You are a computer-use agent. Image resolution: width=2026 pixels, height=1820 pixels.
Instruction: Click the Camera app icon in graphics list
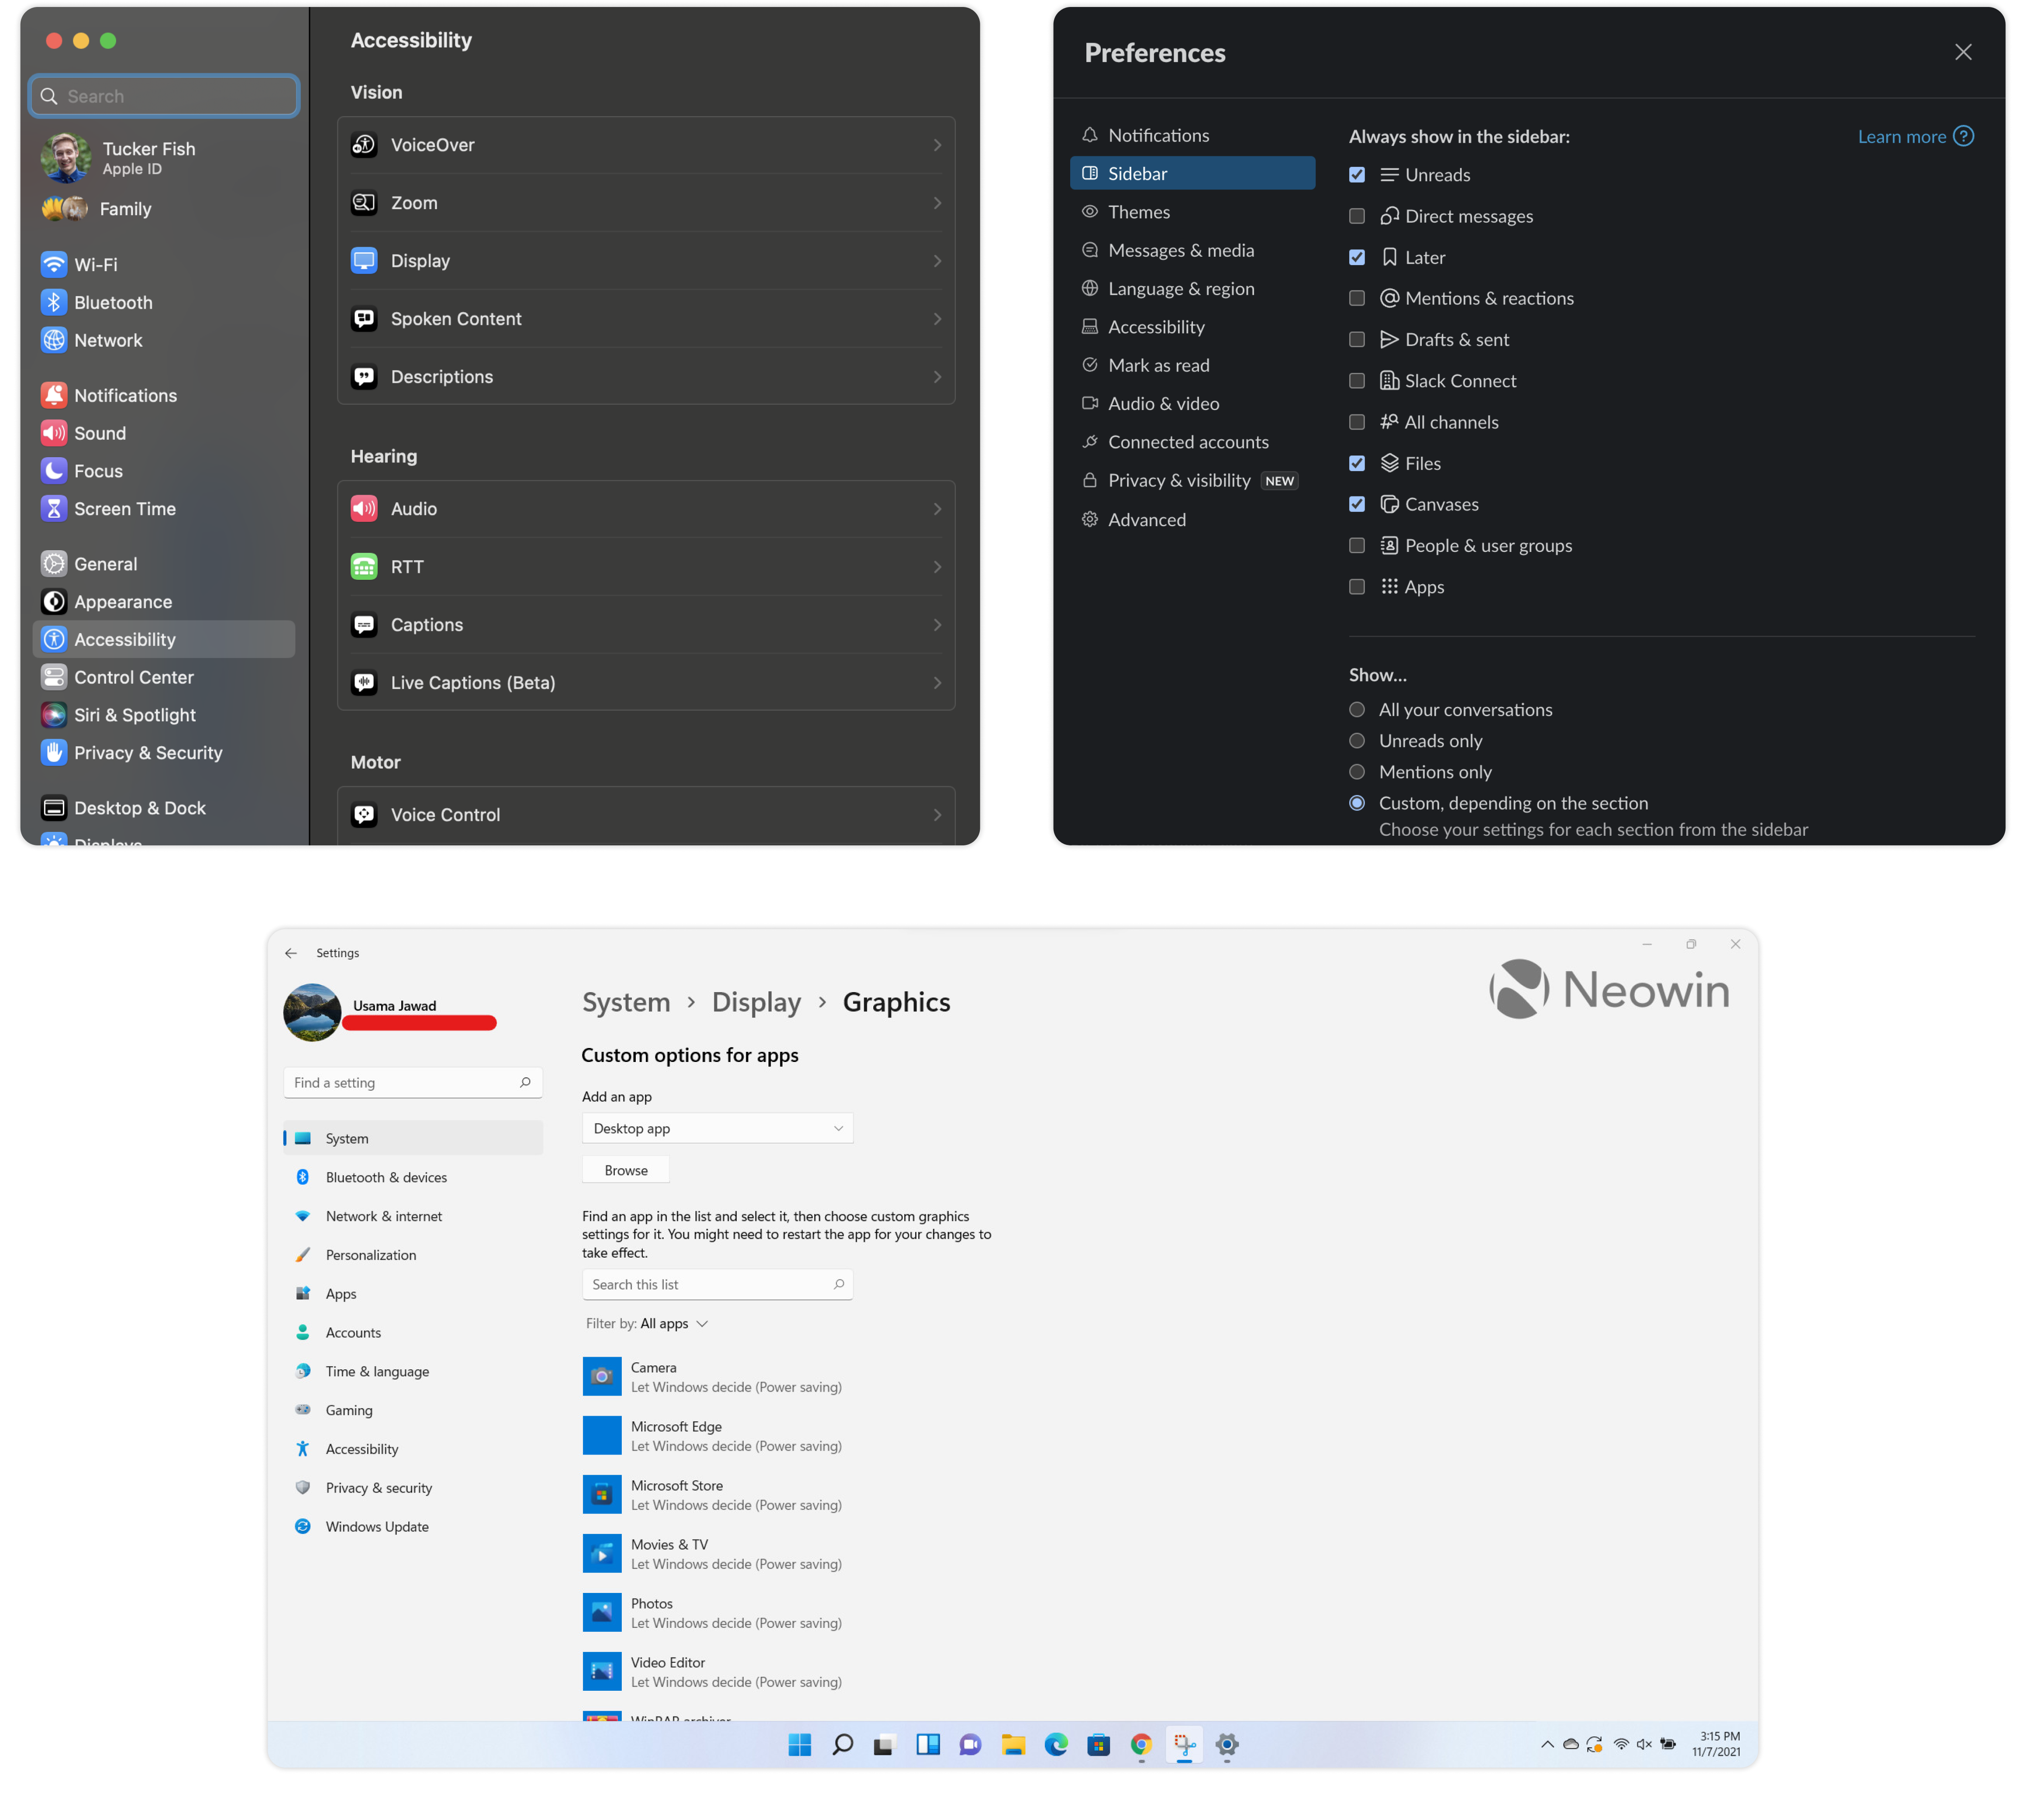(602, 1376)
